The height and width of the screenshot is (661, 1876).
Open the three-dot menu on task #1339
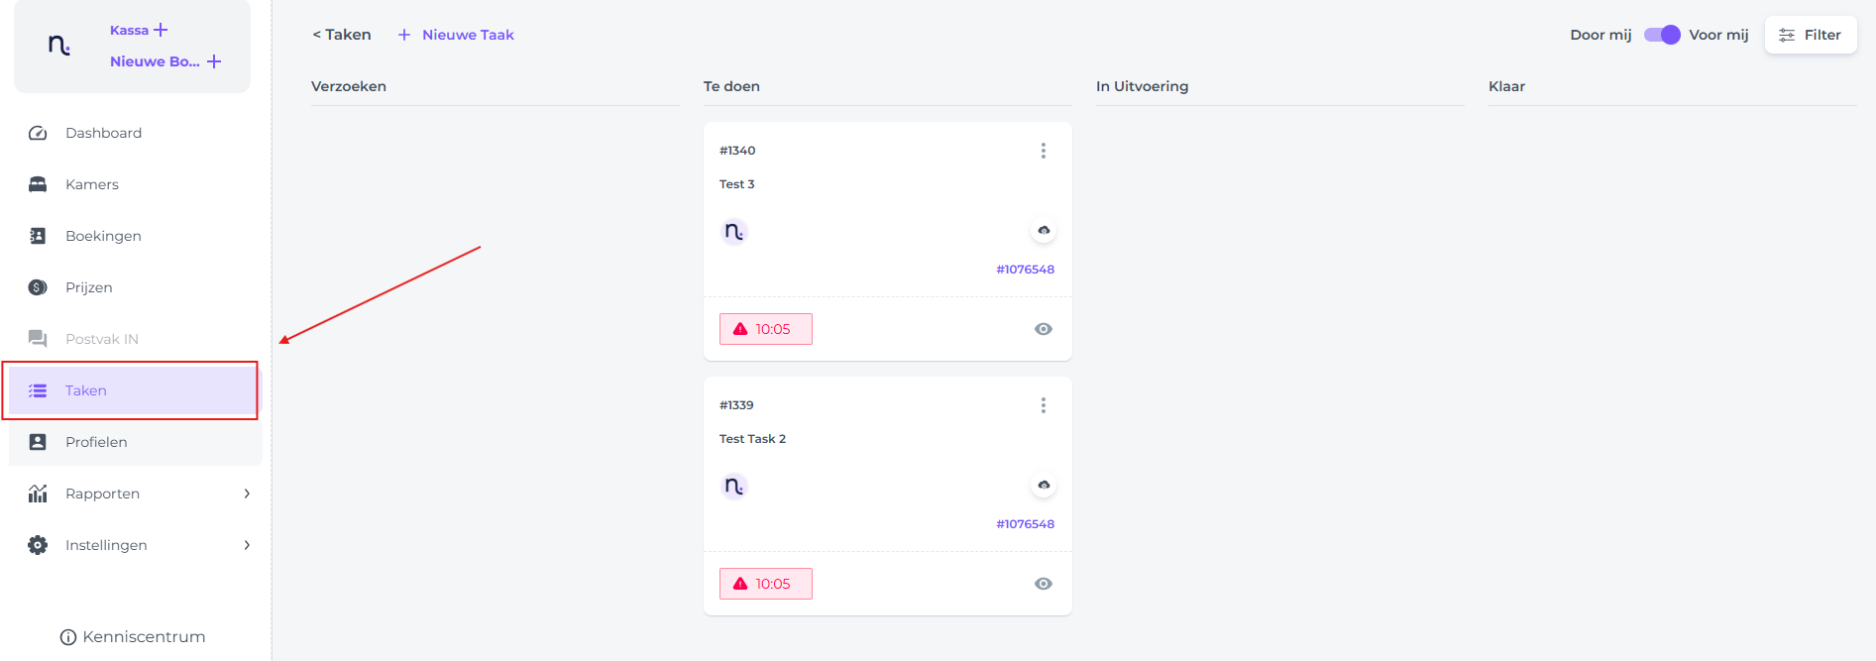(1044, 405)
